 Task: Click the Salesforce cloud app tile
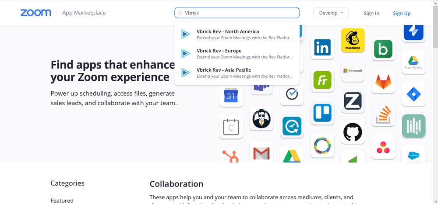click(x=413, y=154)
